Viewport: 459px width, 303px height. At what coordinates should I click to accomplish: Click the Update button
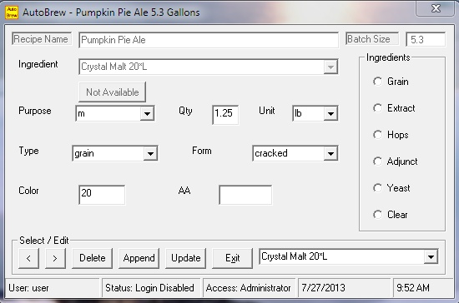coord(185,258)
